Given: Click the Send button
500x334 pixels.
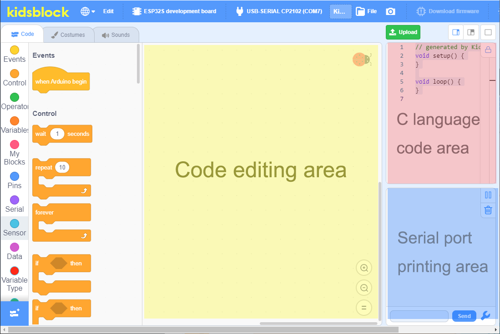Looking at the screenshot, I should [x=464, y=316].
